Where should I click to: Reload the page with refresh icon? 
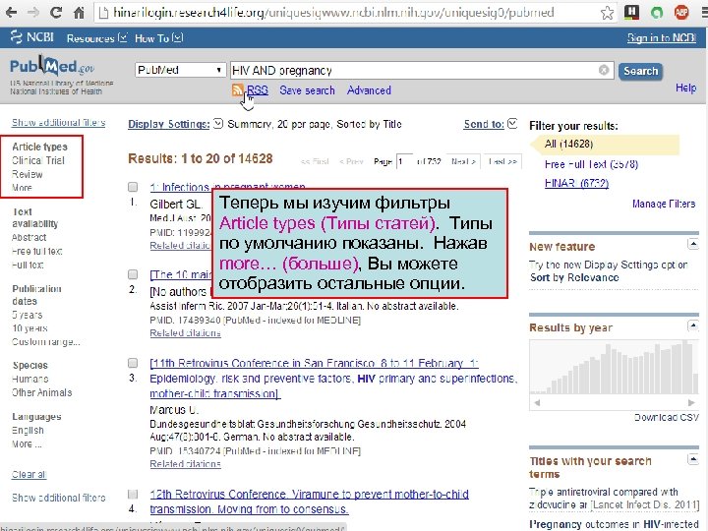coord(56,12)
